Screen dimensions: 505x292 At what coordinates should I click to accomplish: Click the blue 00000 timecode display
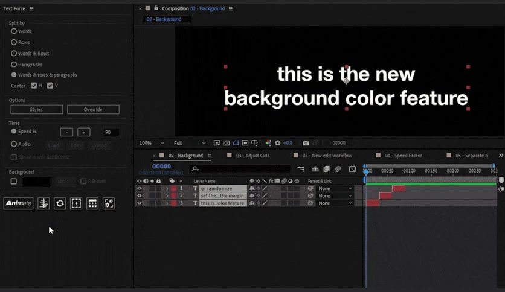pos(161,167)
